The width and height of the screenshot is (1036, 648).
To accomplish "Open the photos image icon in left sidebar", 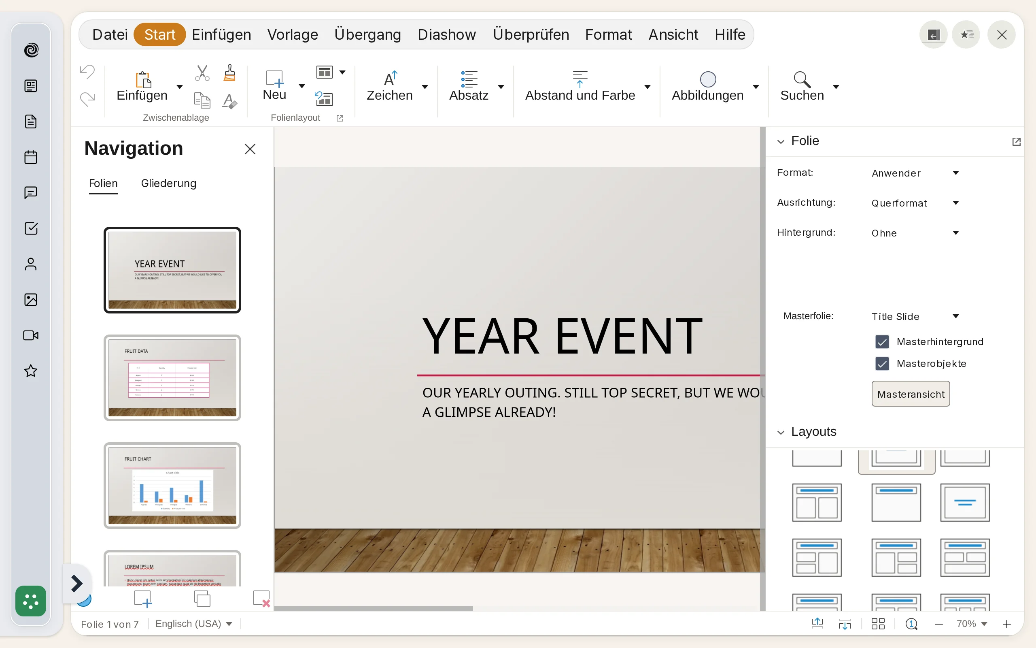I will point(31,300).
